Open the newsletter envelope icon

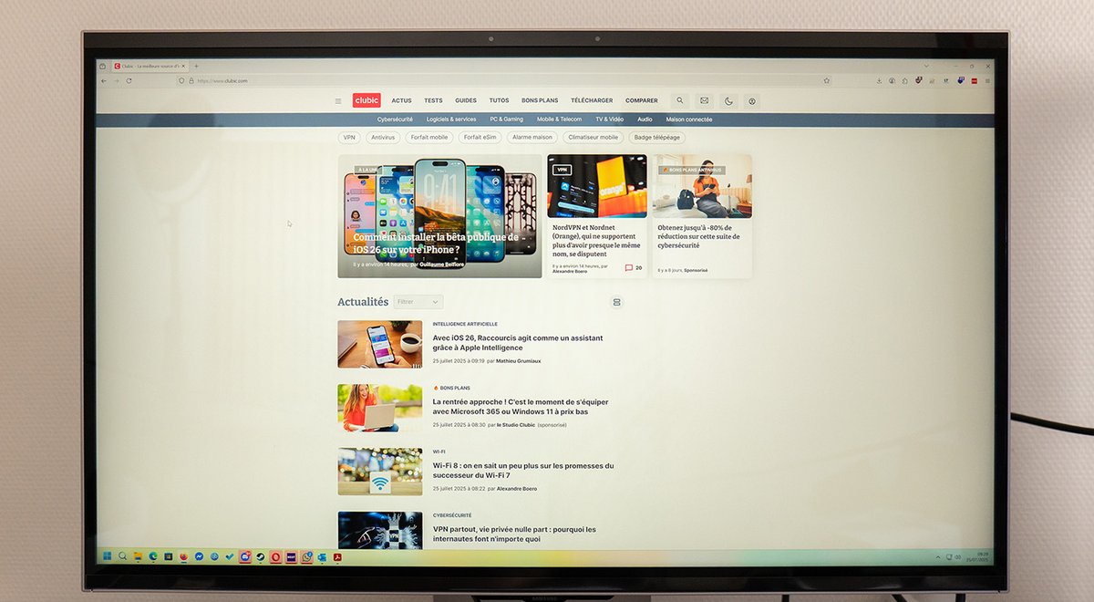(704, 100)
